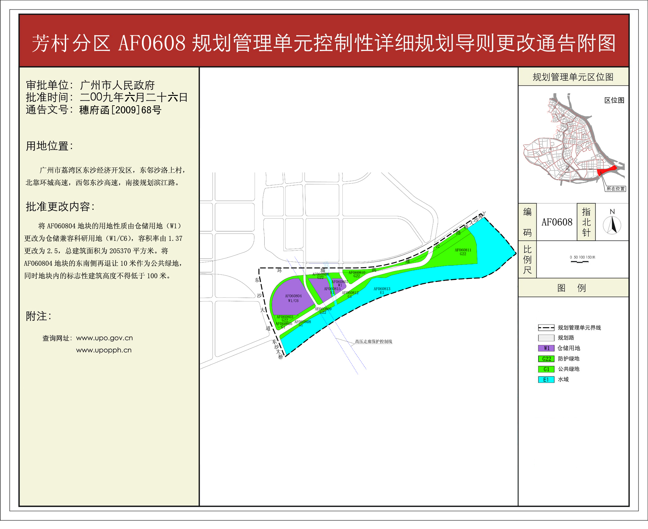Click the 规划管理单元区位图 panel header
The image size is (648, 529).
573,77
